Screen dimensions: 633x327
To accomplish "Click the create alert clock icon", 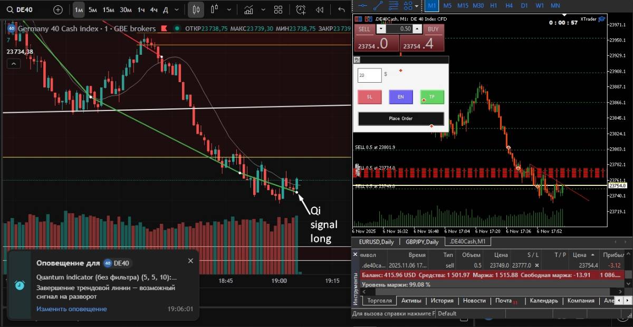I will pos(301,9).
